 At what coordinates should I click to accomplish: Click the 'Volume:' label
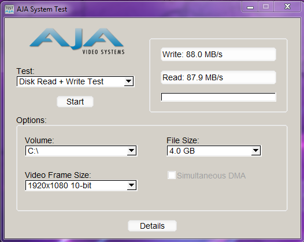pyautogui.click(x=39, y=140)
